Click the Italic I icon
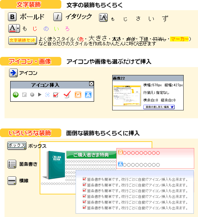Viewport: 198px width, 217px height. pyautogui.click(x=57, y=17)
